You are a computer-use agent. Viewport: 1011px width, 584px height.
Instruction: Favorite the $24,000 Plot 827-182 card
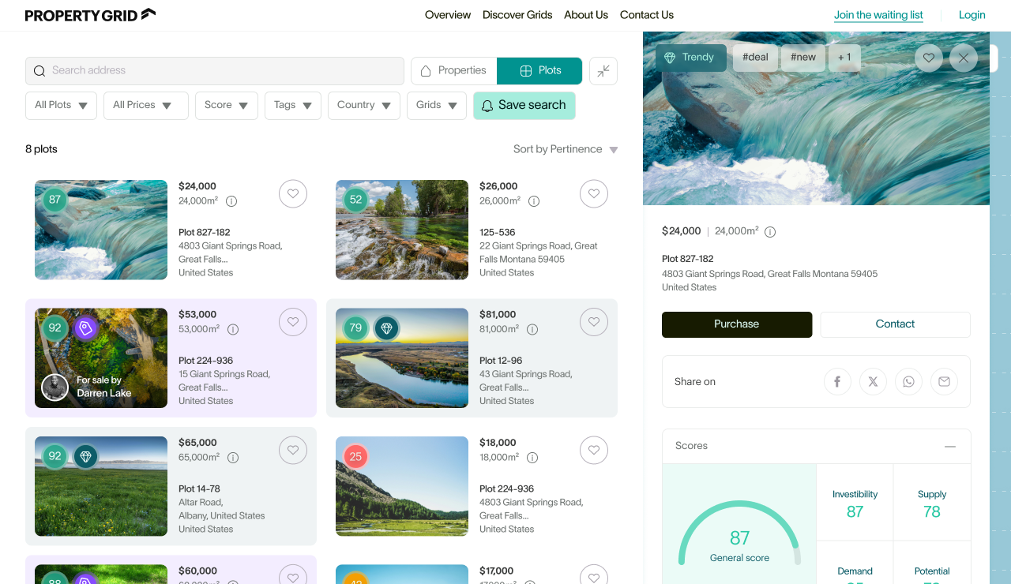(x=293, y=194)
